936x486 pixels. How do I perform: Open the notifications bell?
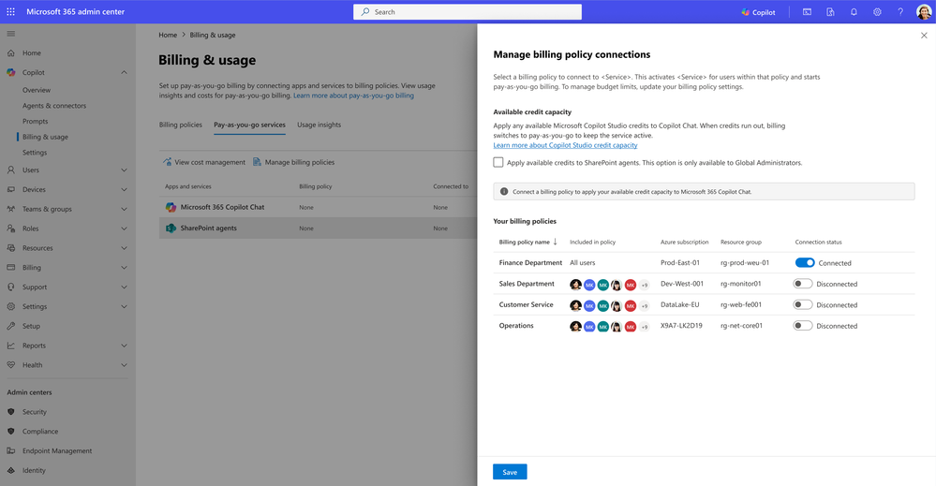coord(854,12)
